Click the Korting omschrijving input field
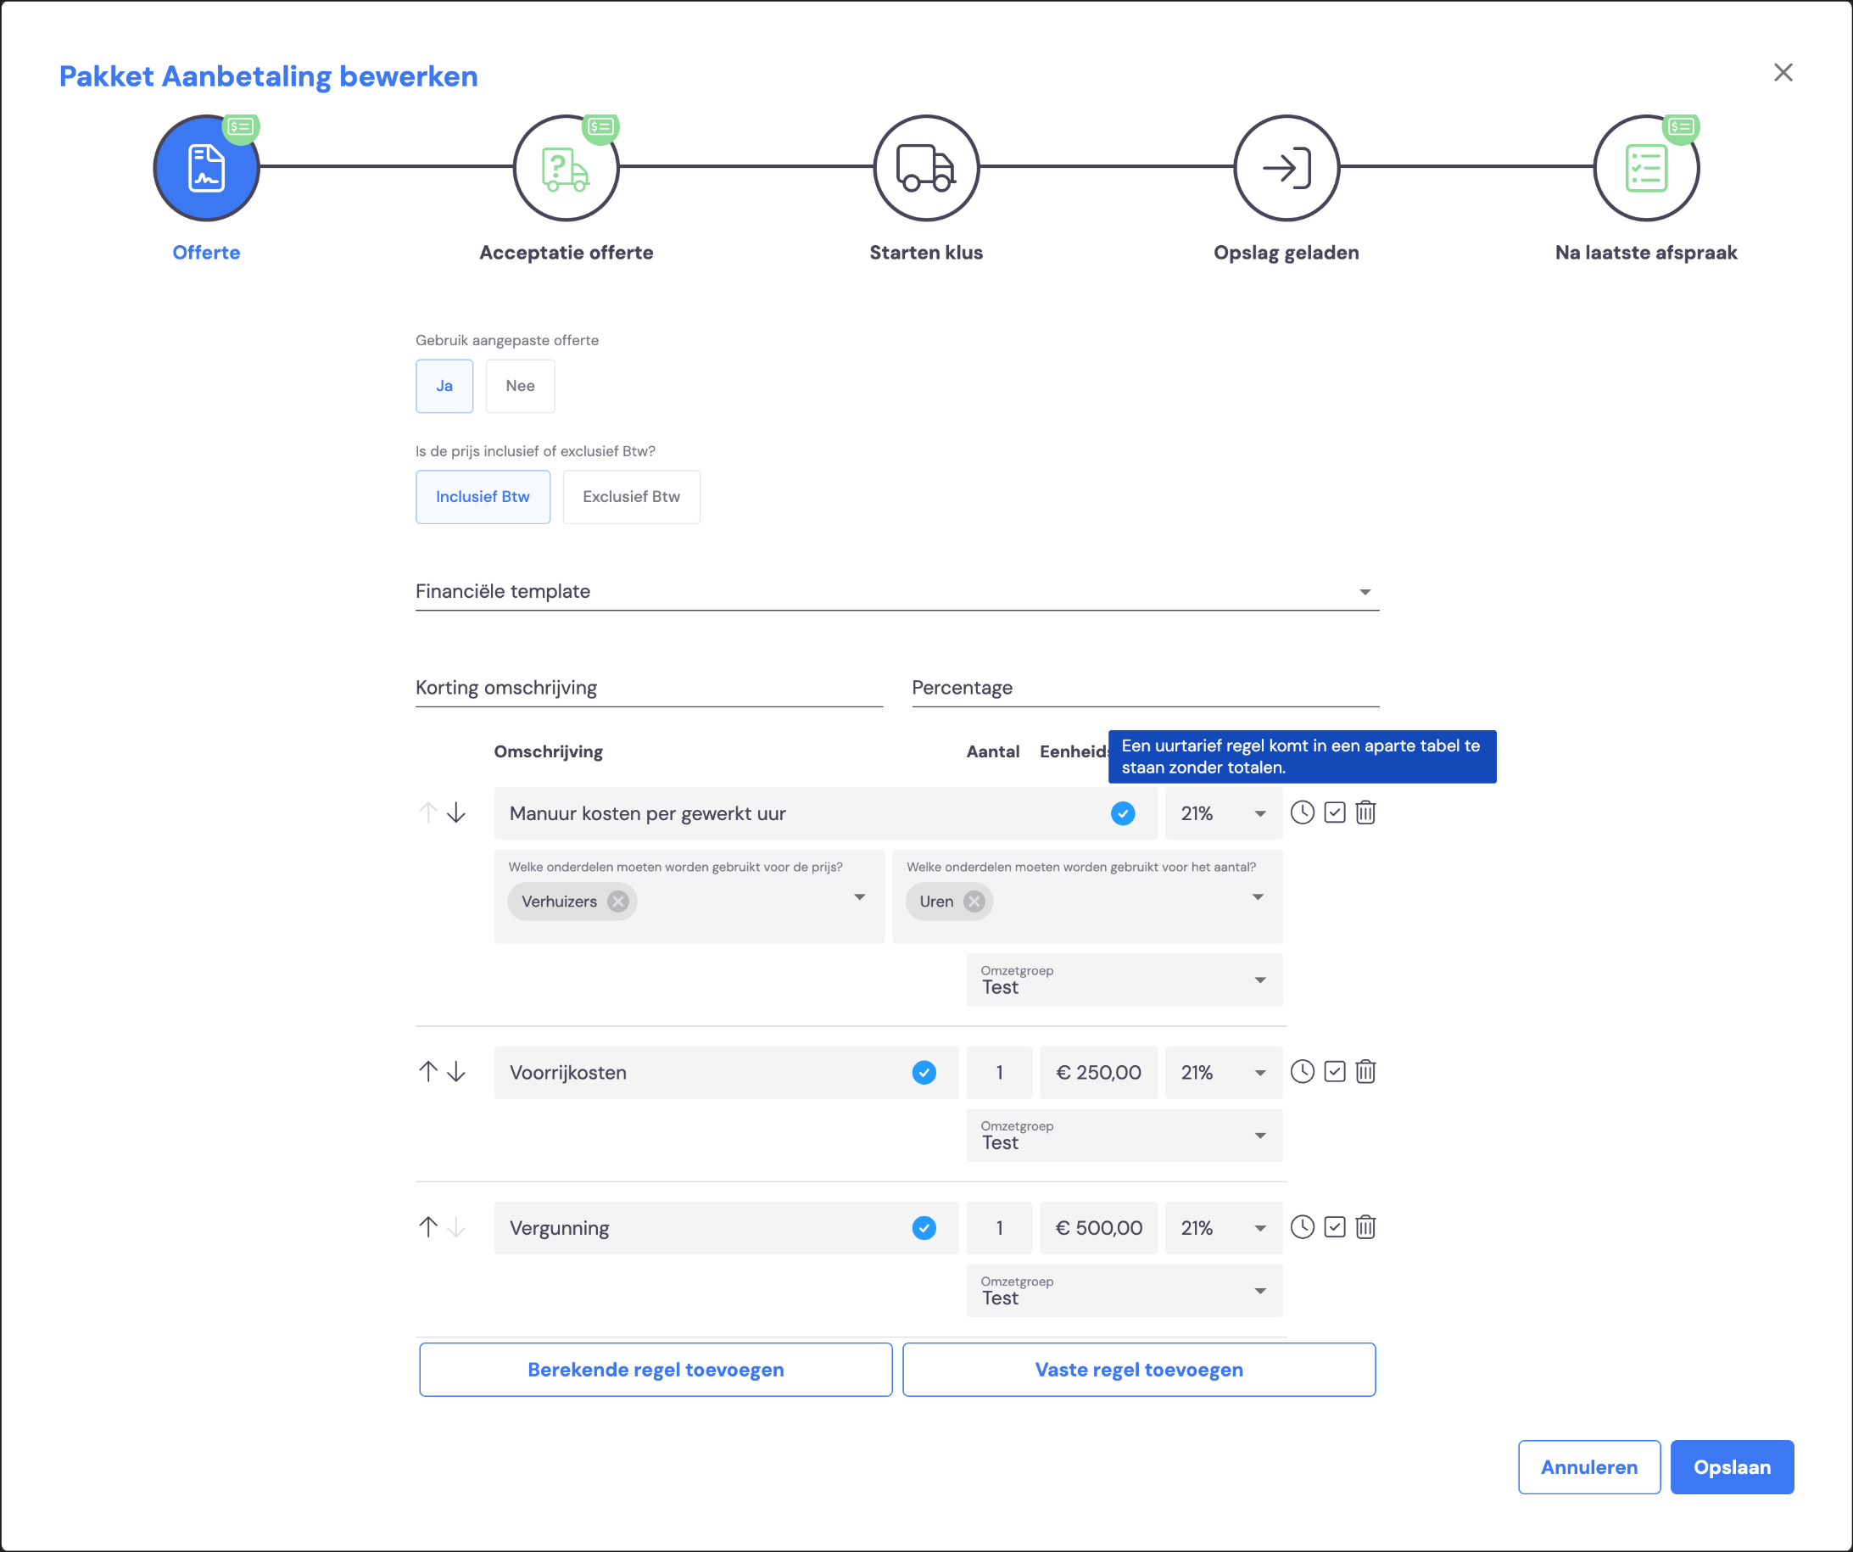 pos(650,688)
